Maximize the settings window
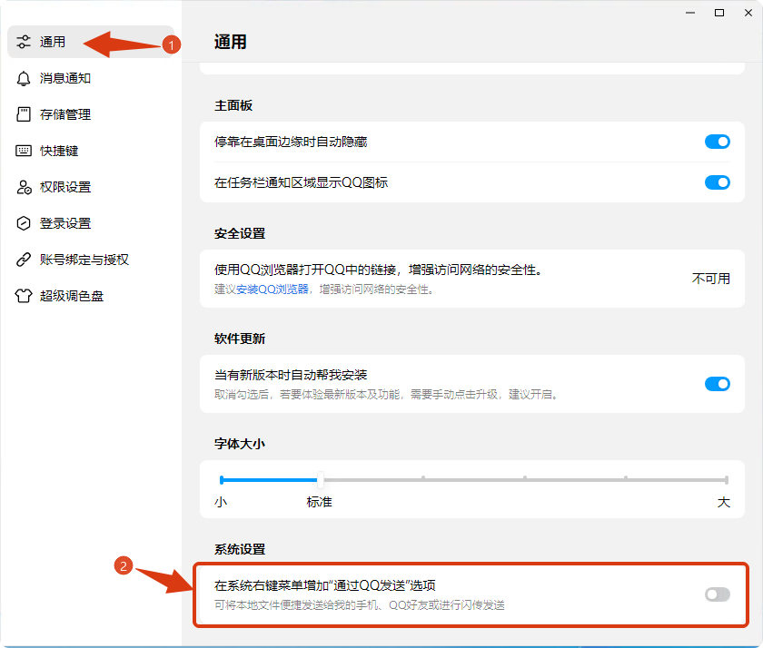The width and height of the screenshot is (763, 648). tap(719, 13)
